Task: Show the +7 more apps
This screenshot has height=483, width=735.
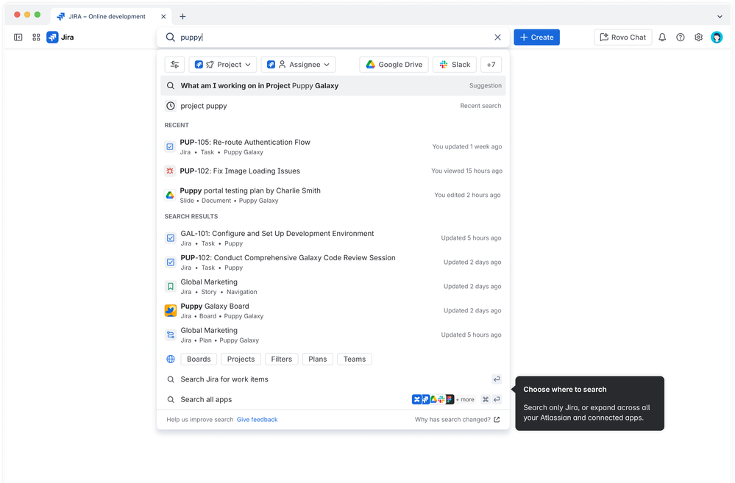Action: click(491, 65)
